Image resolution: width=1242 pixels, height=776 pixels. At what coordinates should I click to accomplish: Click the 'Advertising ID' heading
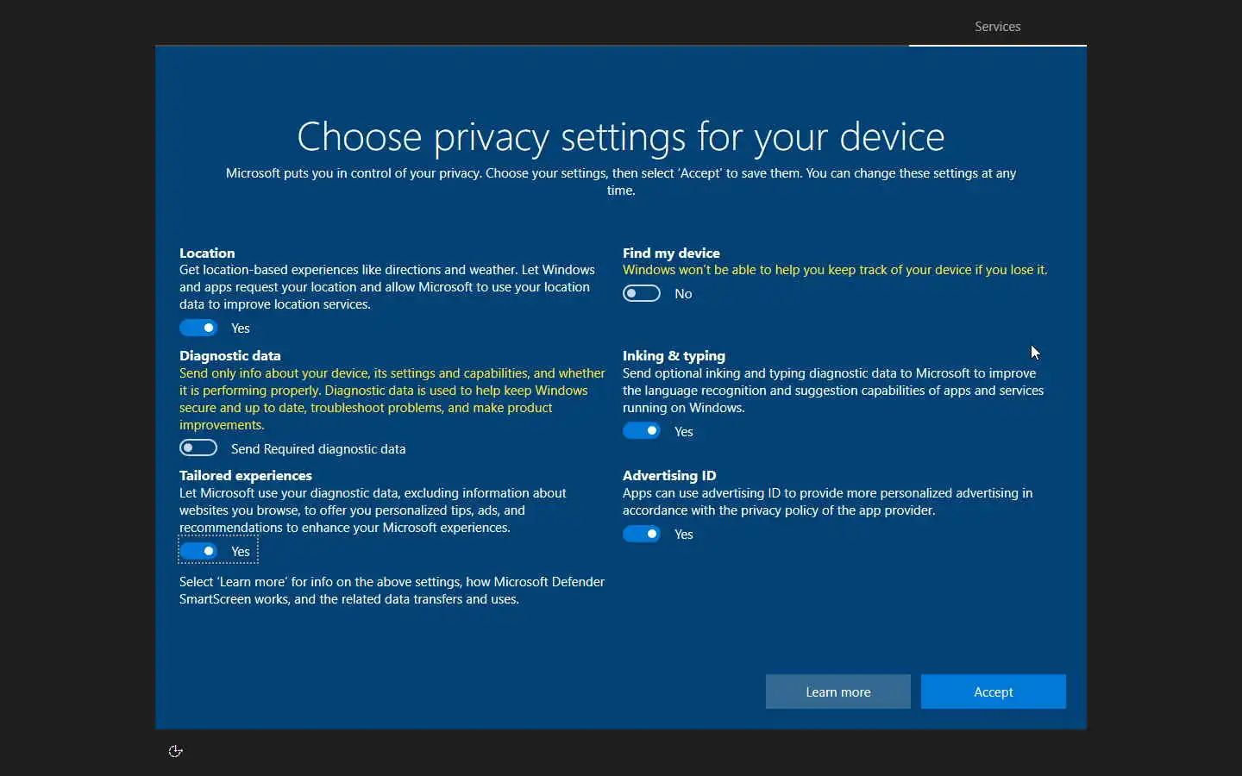(669, 475)
